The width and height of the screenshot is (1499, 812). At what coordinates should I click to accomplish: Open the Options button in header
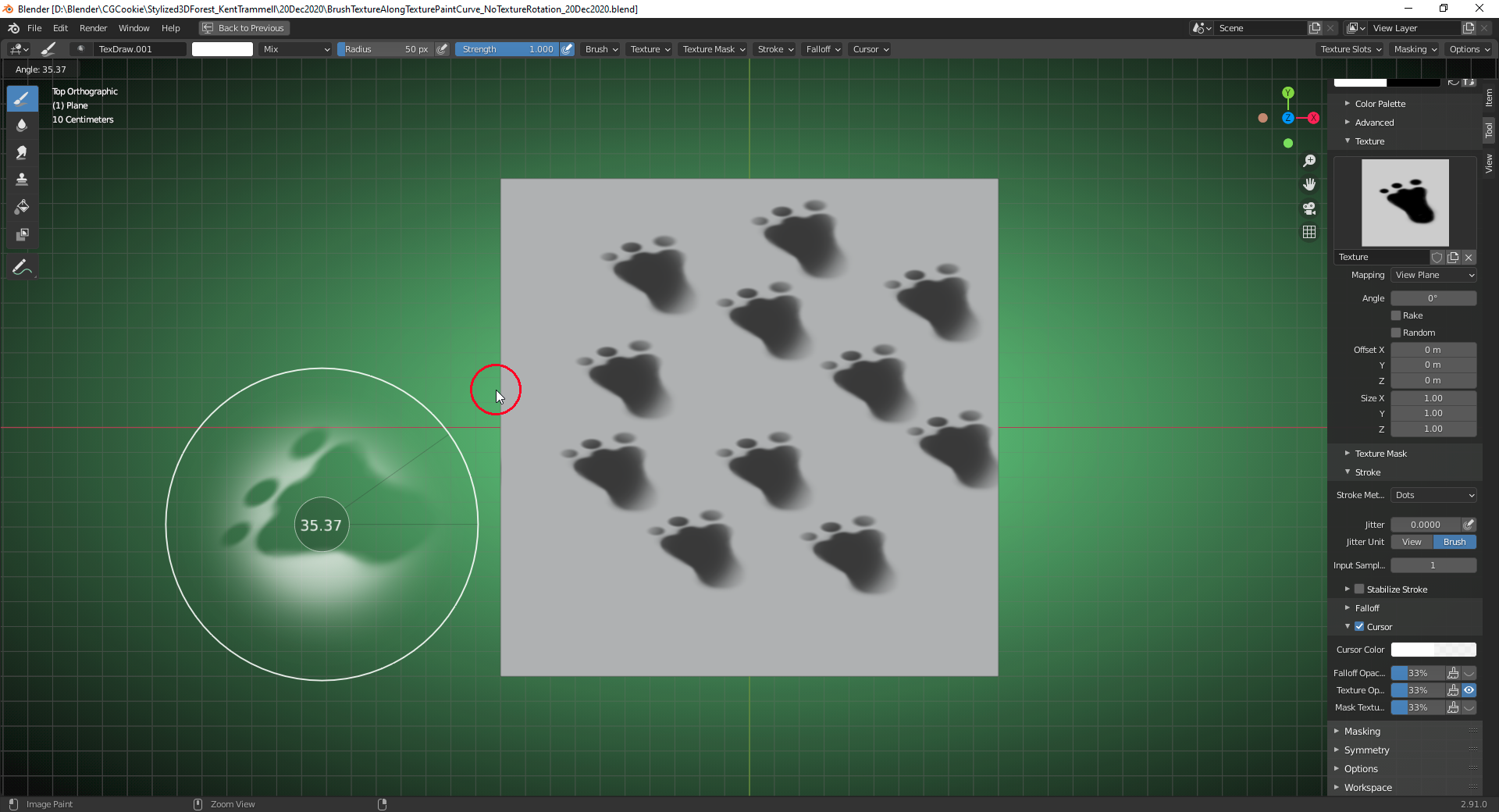click(1469, 49)
